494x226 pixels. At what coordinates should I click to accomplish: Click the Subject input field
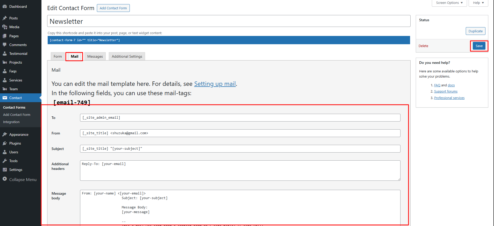[240, 149]
